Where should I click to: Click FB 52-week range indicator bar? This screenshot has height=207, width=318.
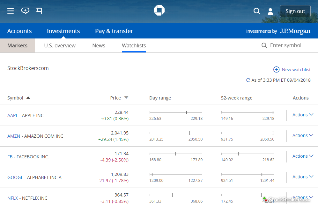pos(248,154)
